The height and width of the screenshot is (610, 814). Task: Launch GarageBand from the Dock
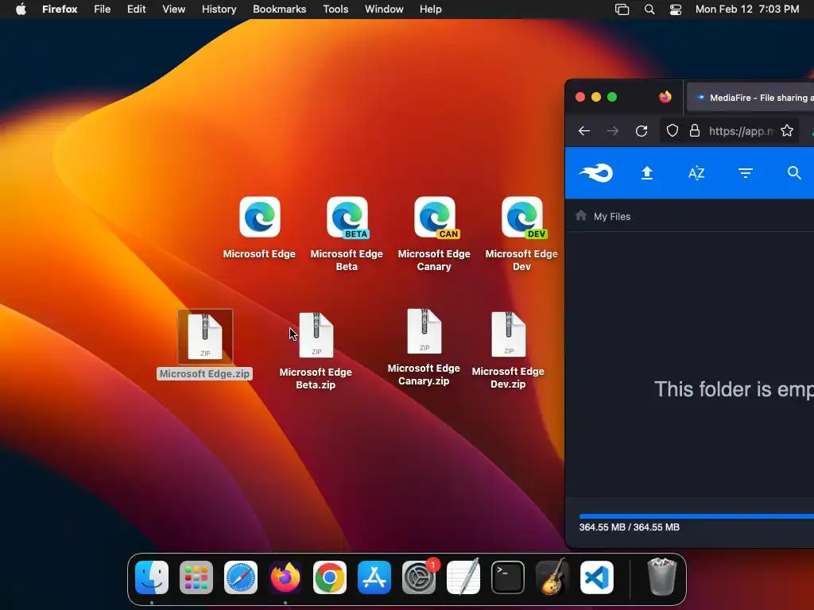(552, 577)
